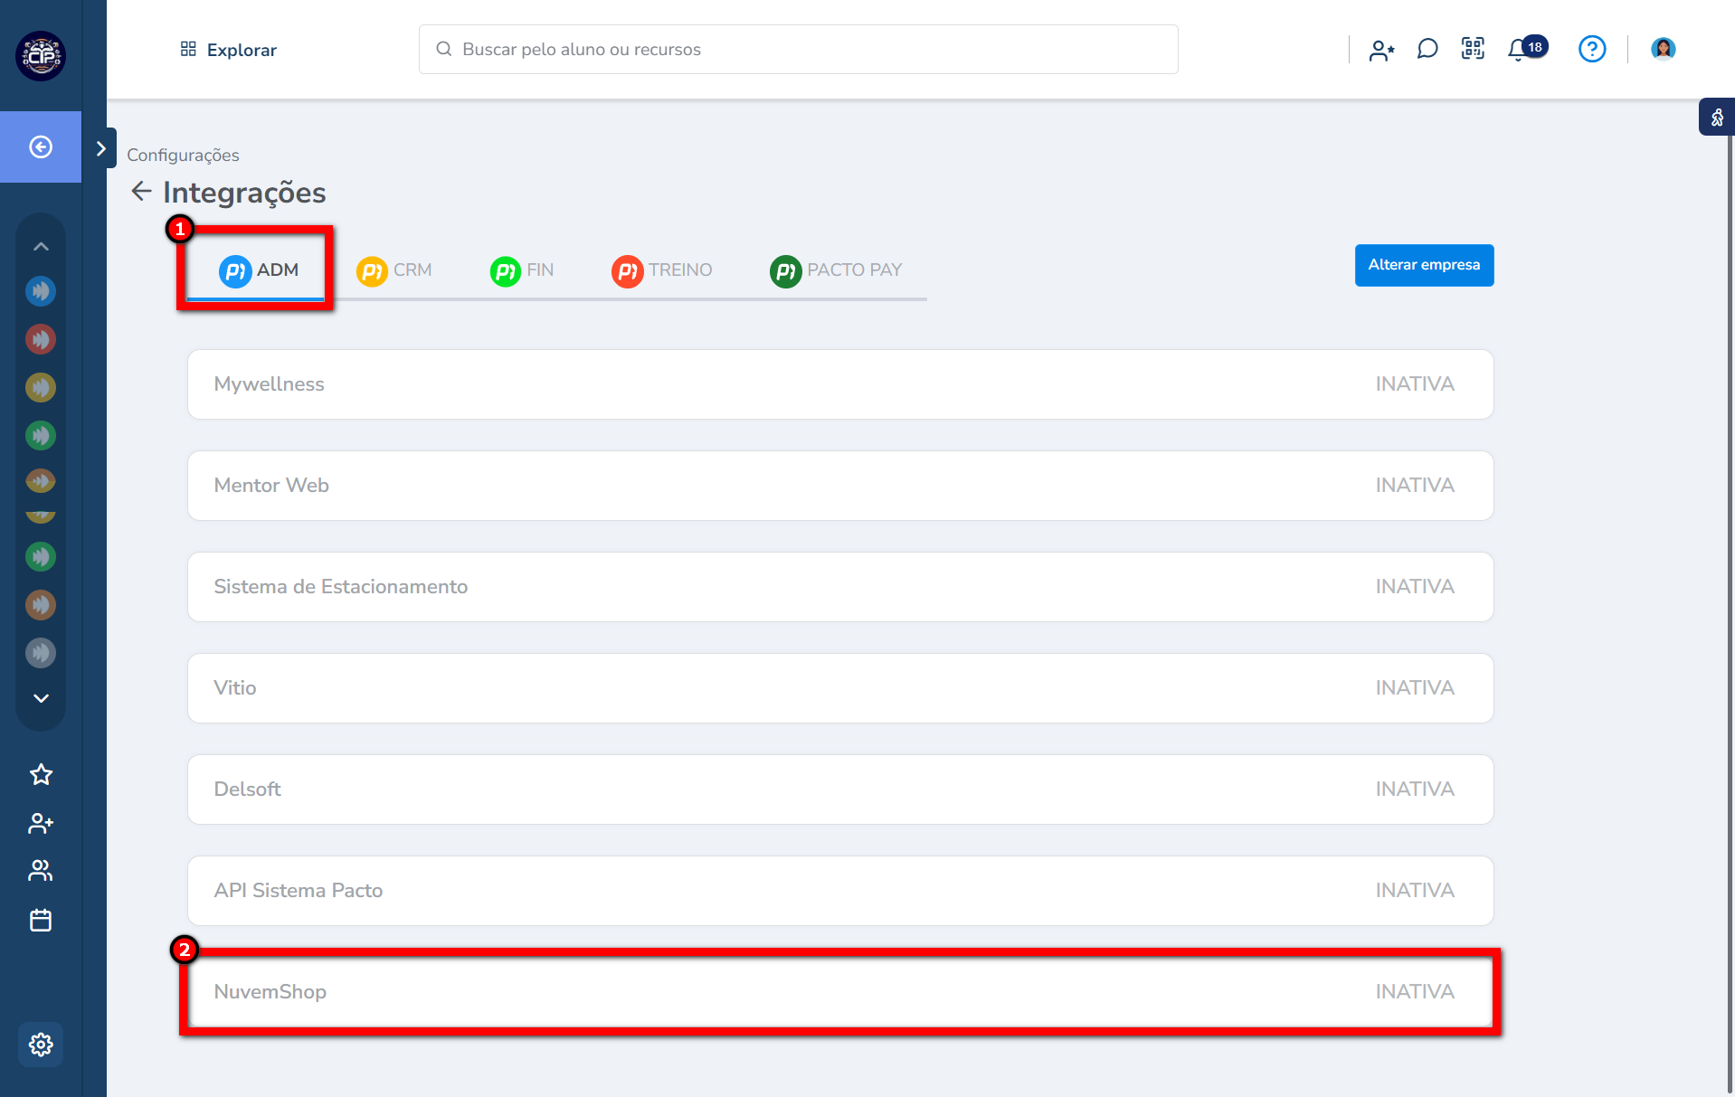
Task: Open the NuvemShop integration row
Action: (839, 991)
